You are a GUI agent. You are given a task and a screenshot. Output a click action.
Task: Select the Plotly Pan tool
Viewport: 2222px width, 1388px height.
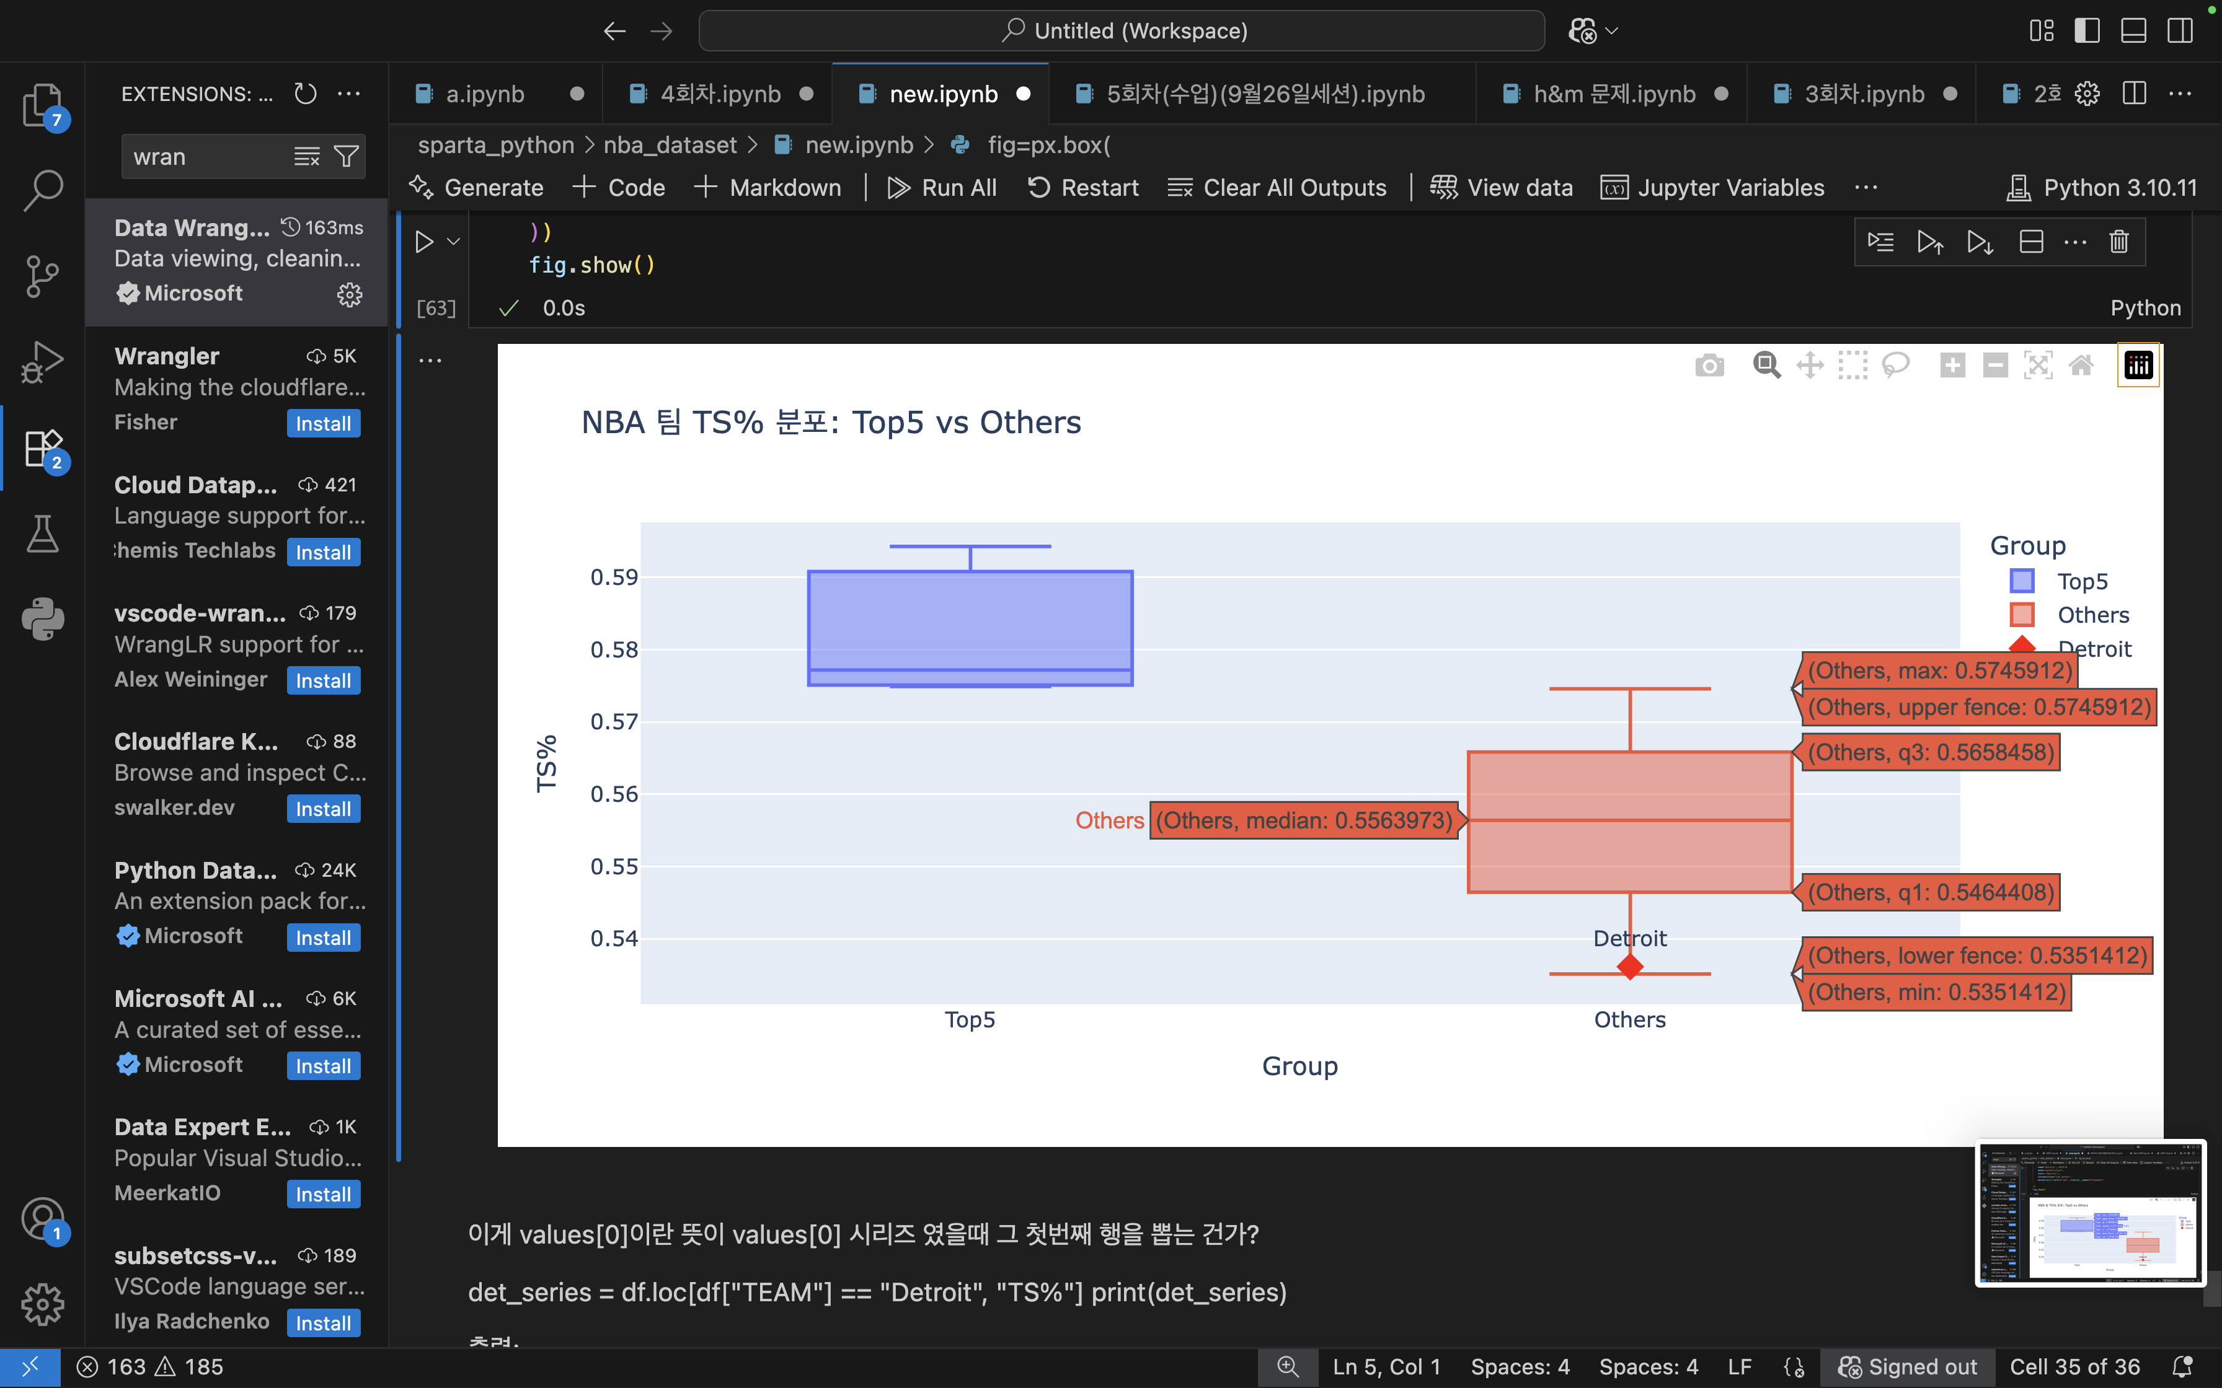point(1810,366)
